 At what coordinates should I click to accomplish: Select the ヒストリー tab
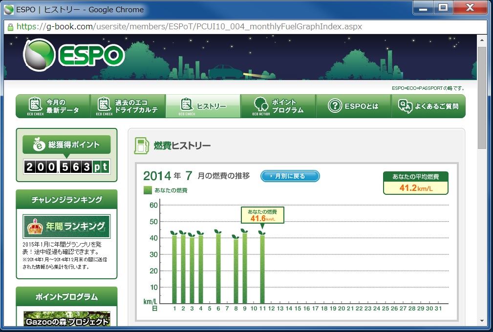(203, 106)
